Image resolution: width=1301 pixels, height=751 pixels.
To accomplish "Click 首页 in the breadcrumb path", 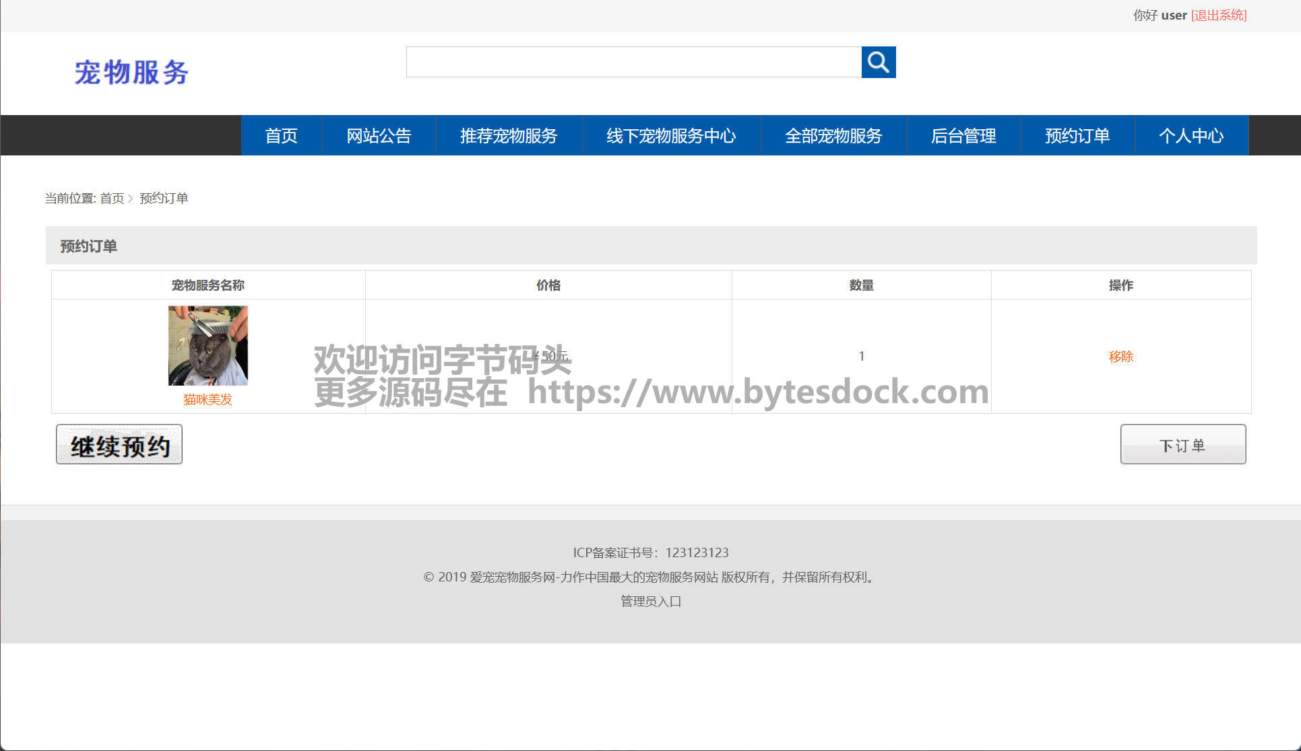I will click(x=112, y=199).
